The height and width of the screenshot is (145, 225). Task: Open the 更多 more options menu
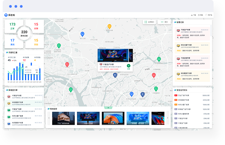(164, 22)
